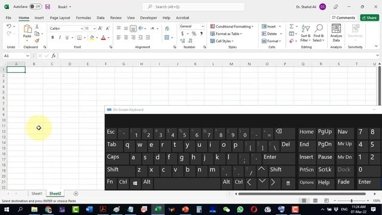Click the Comments button

[x=344, y=17]
